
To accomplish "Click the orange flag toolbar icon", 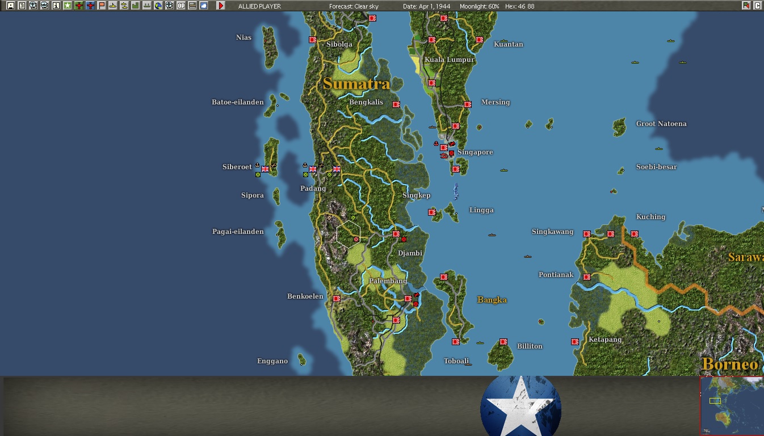I will coord(102,6).
